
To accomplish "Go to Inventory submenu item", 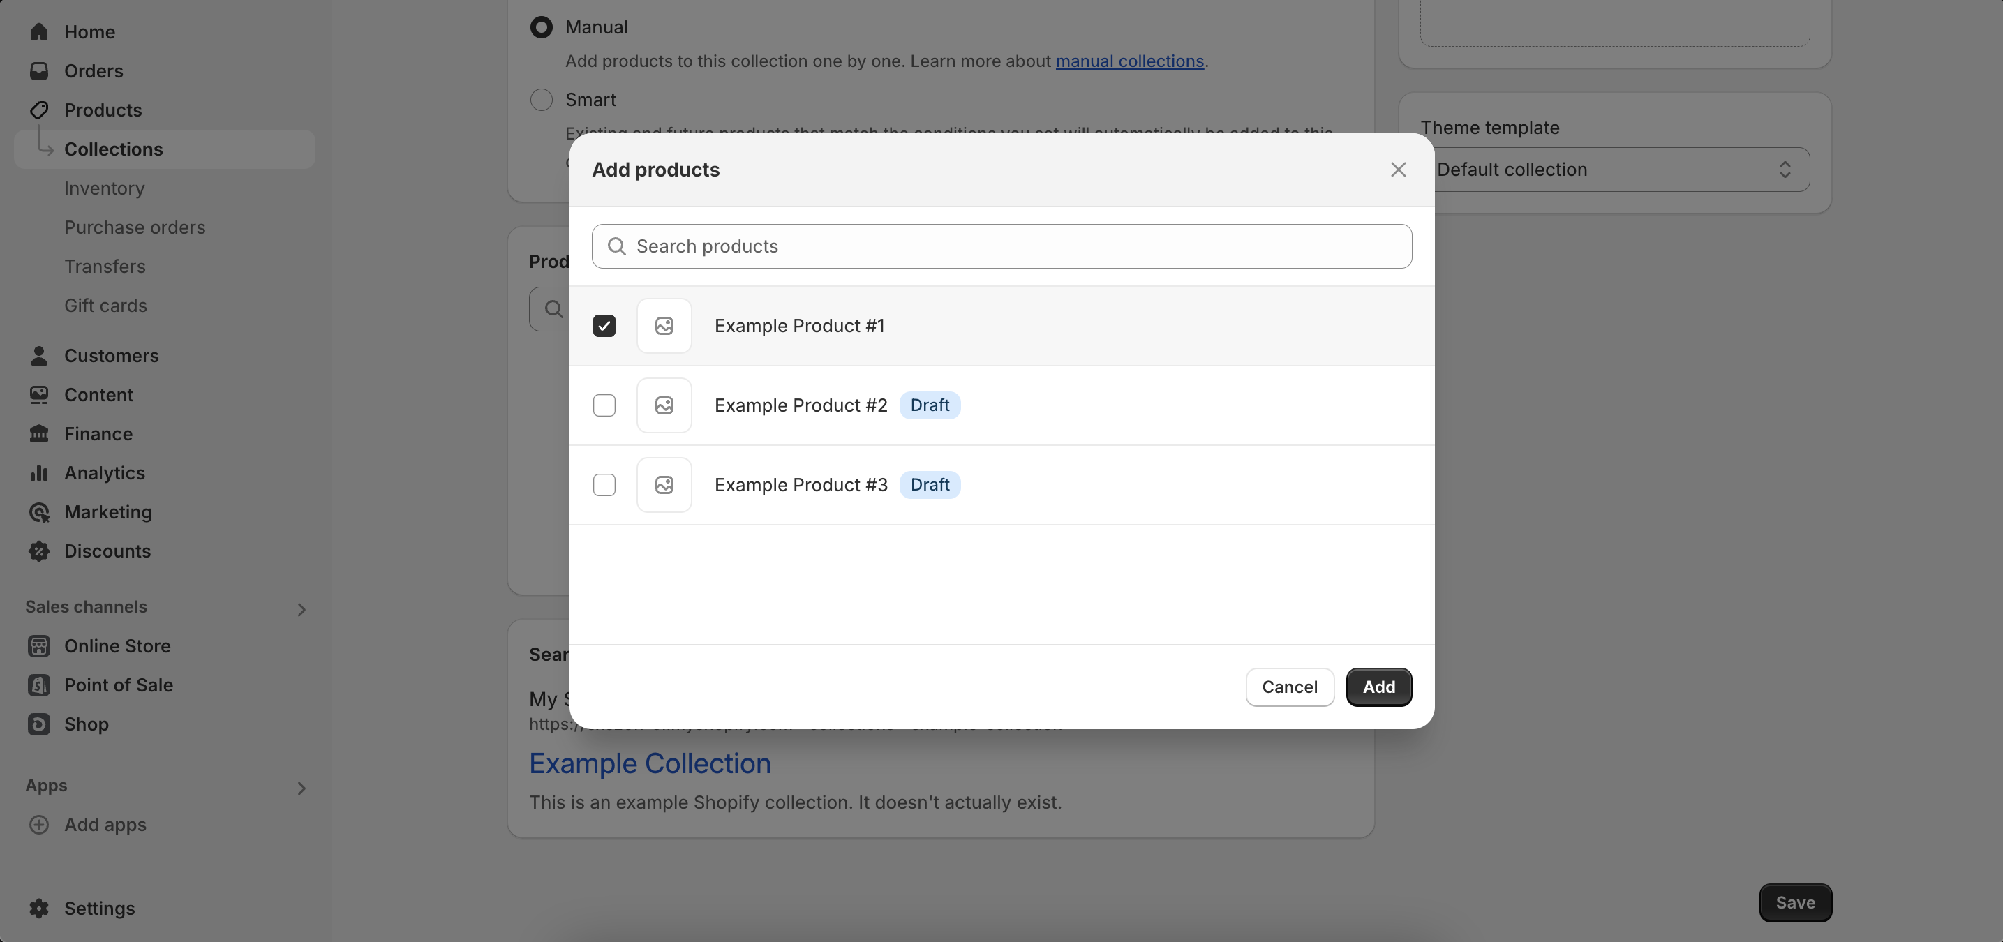I will (x=104, y=188).
